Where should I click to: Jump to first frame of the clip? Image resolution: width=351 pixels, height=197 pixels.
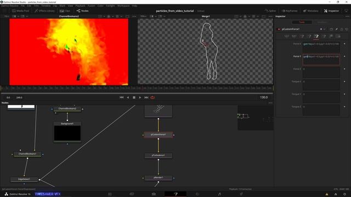pos(122,97)
